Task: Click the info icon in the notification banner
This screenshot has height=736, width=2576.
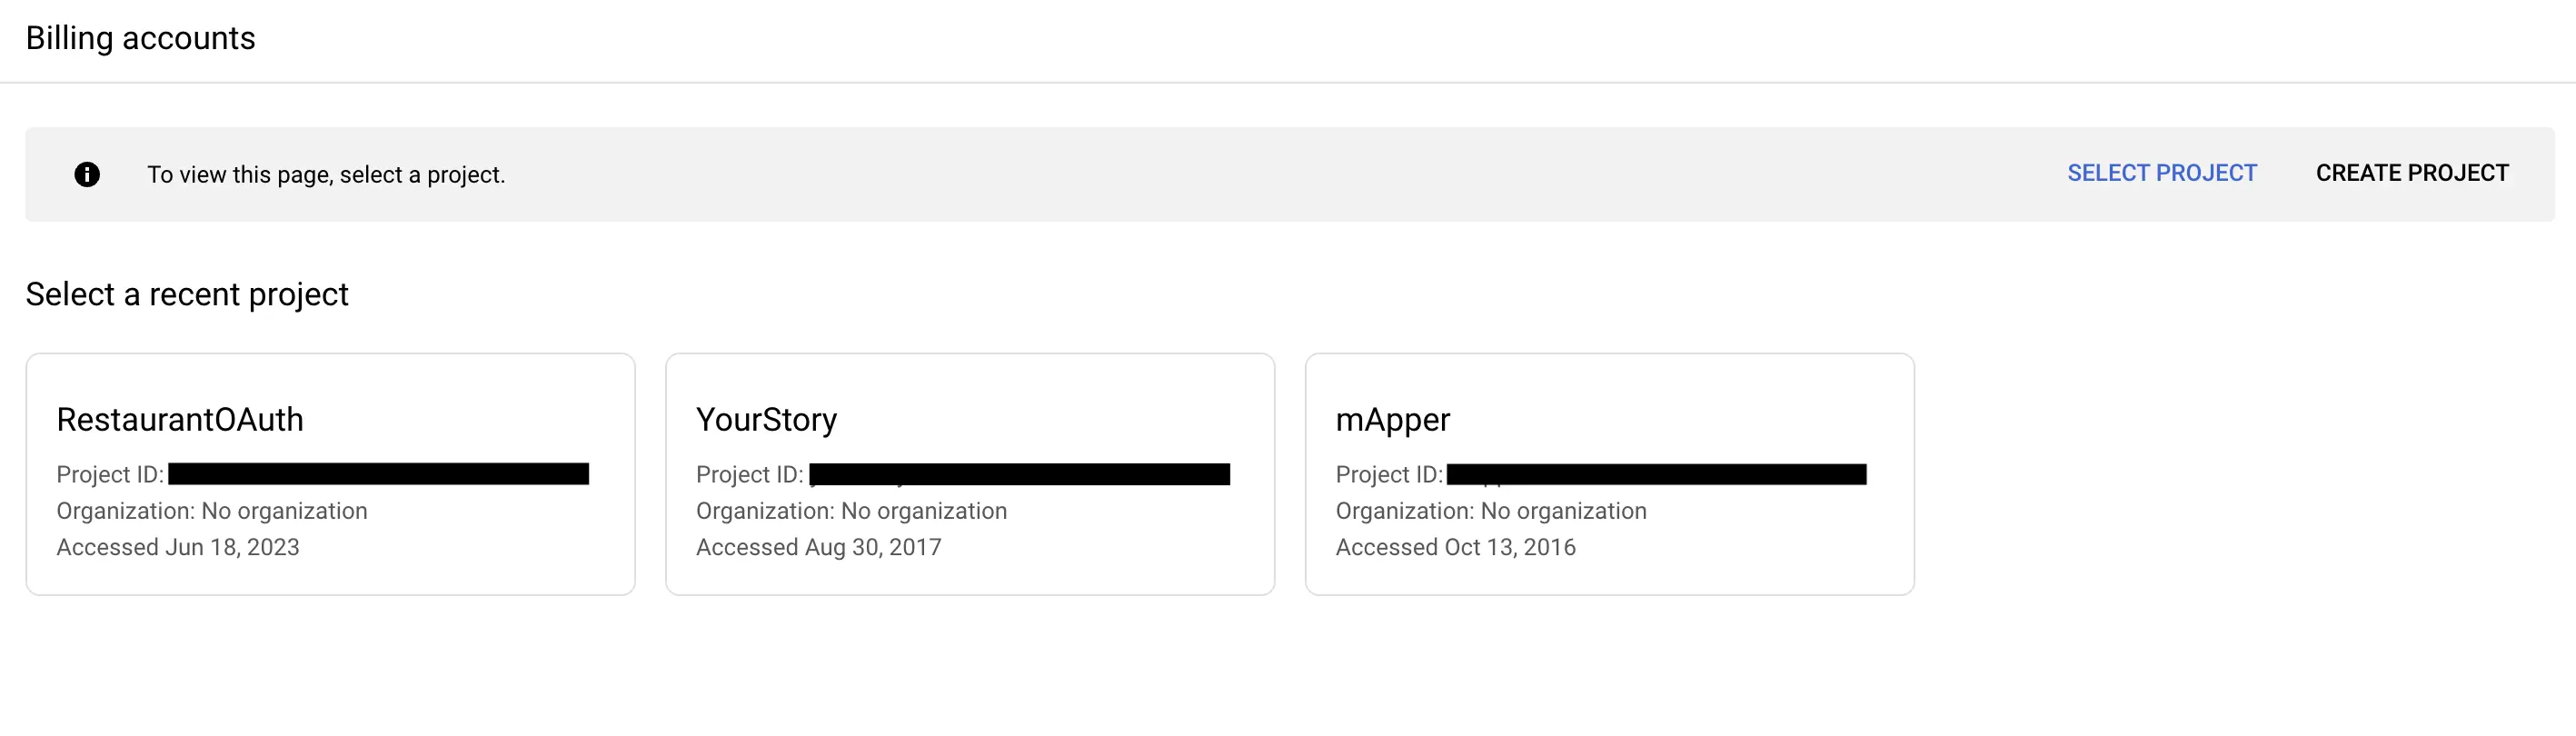Action: (88, 174)
